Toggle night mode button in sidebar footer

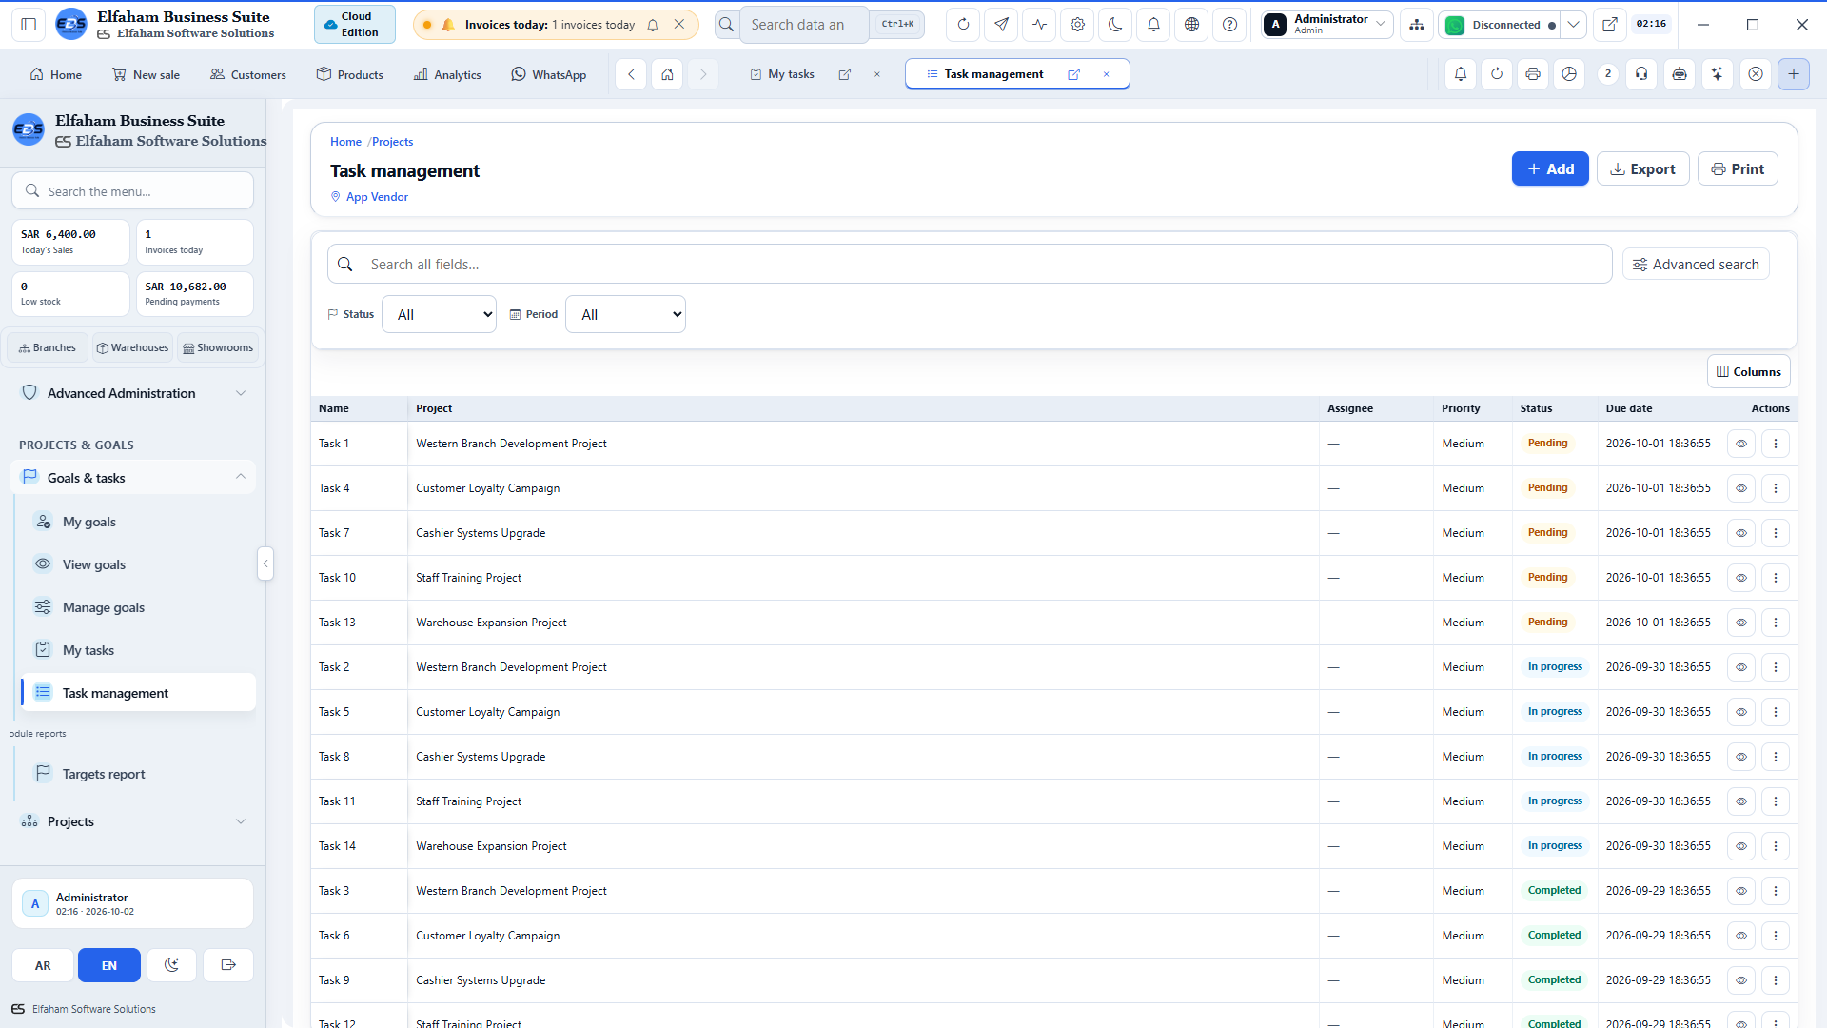pos(171,965)
